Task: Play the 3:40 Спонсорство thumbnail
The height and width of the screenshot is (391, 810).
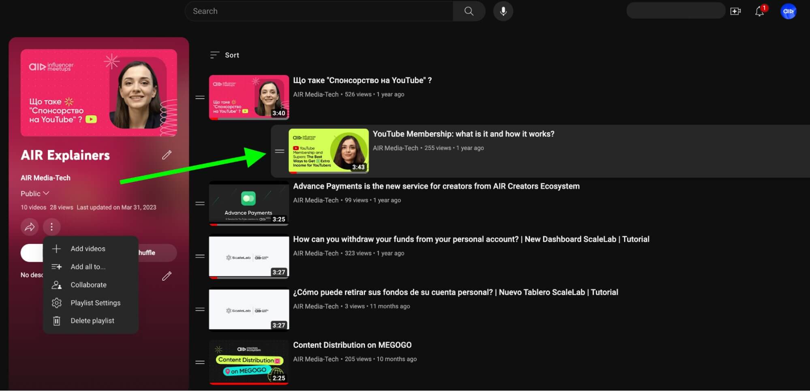Action: click(x=249, y=97)
